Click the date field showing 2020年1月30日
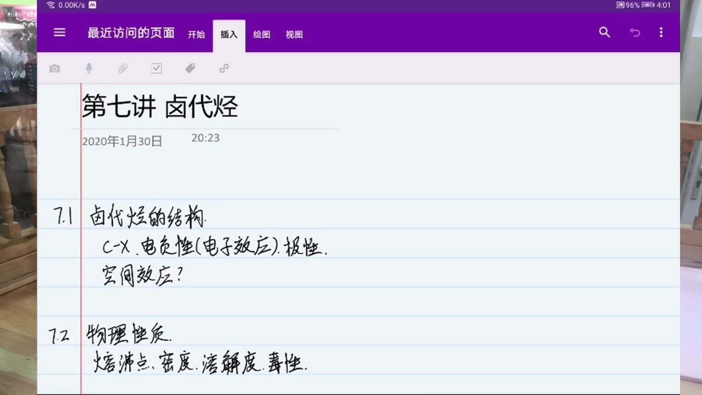The image size is (702, 395). (x=122, y=141)
